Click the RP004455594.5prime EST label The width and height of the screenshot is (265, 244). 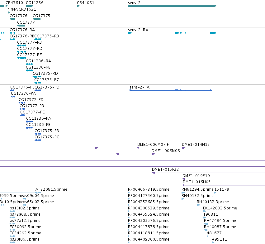tap(149, 214)
